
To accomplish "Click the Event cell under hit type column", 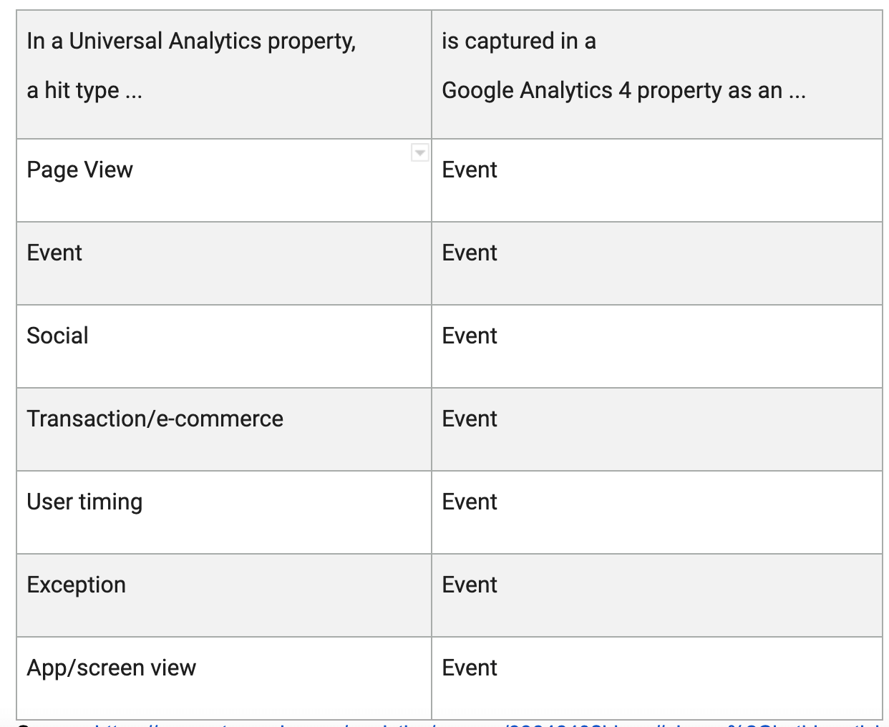I will 224,263.
